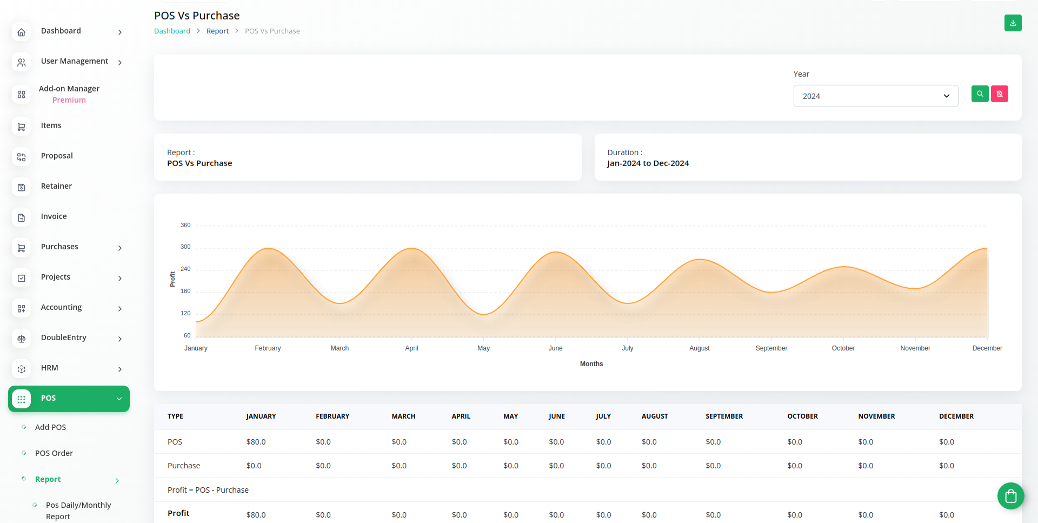Click the DECEMBER column header
The height and width of the screenshot is (523, 1038).
[956, 416]
